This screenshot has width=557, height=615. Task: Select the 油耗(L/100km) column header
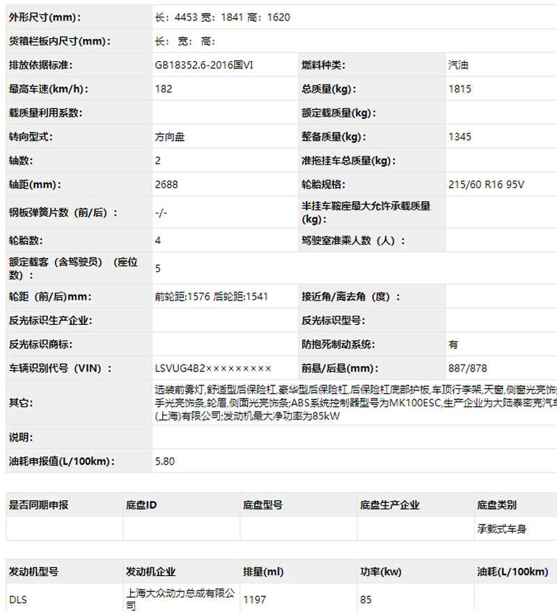click(512, 572)
